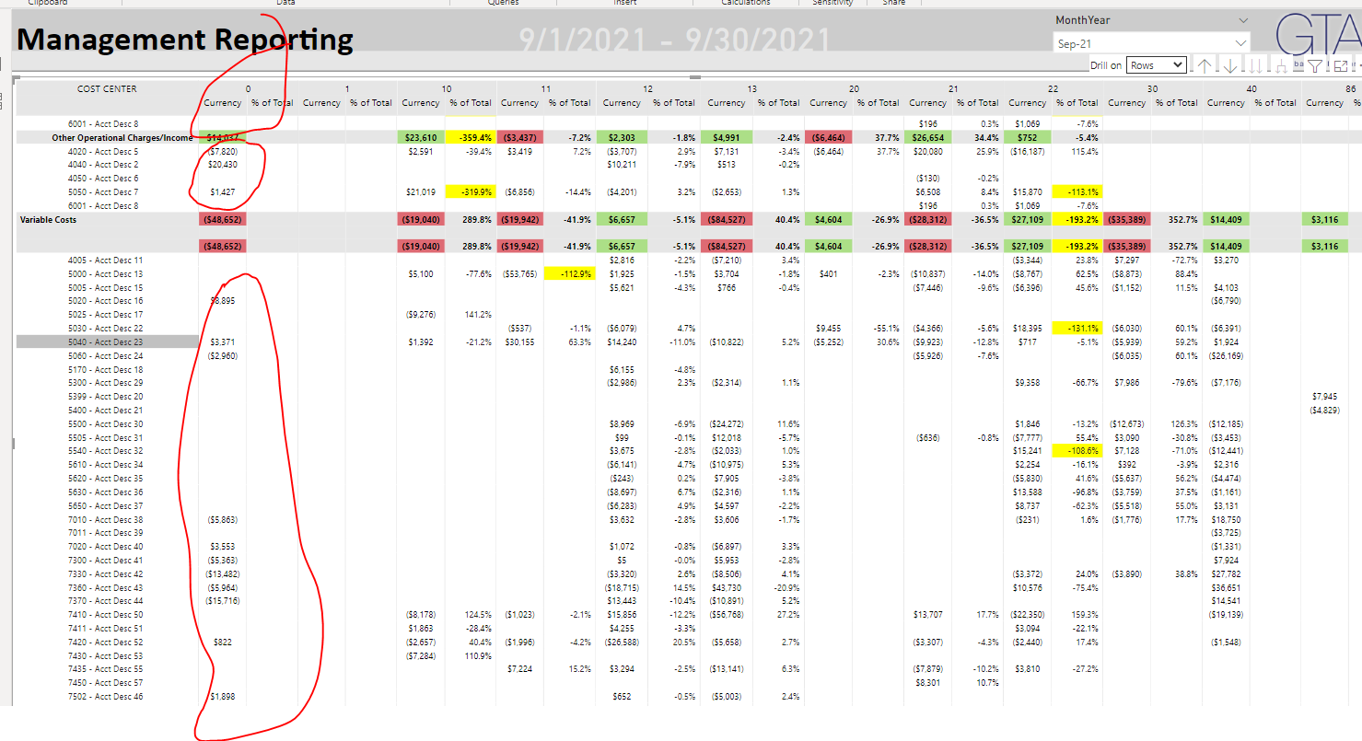Enable drill down mode arrow icon
Viewport: 1362px width, 741px height.
pos(1230,65)
